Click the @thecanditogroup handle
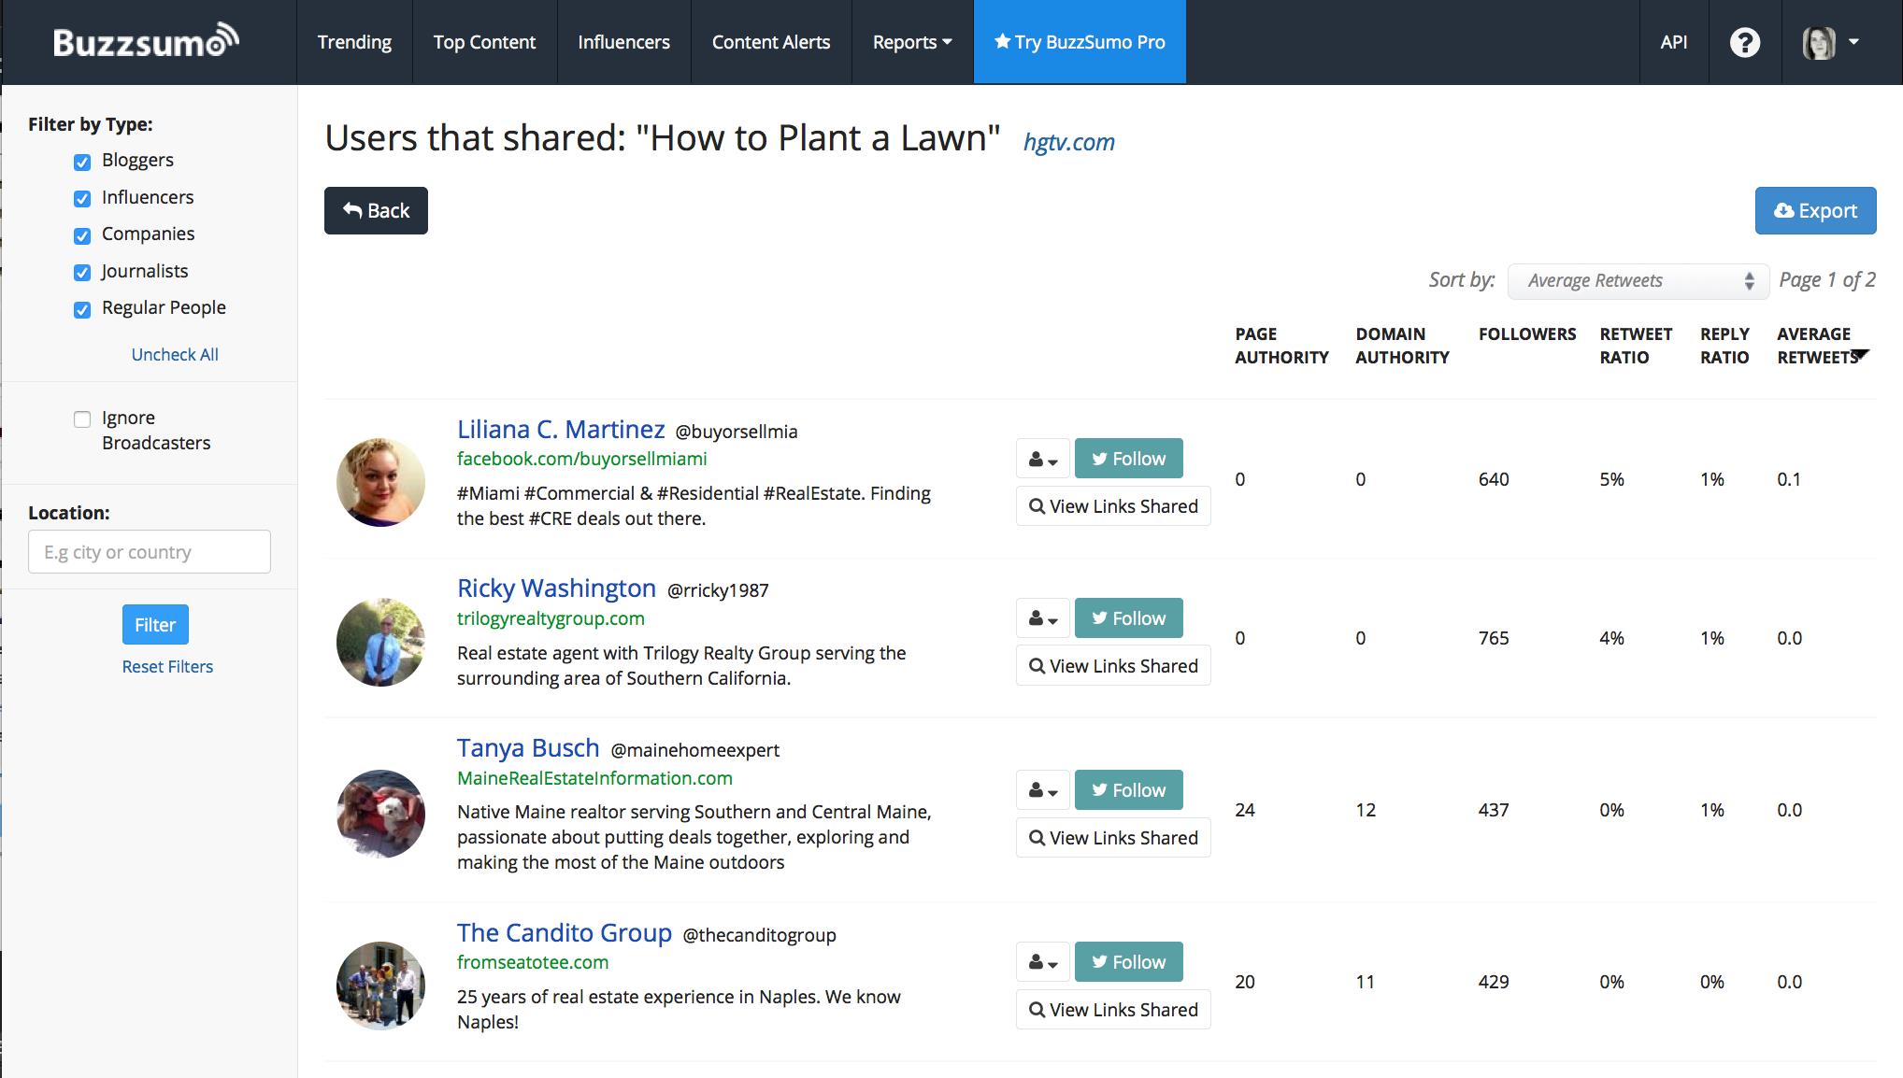1903x1078 pixels. pyautogui.click(x=759, y=935)
